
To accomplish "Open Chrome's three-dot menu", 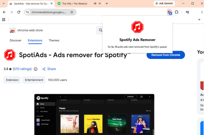I will click(x=202, y=12).
